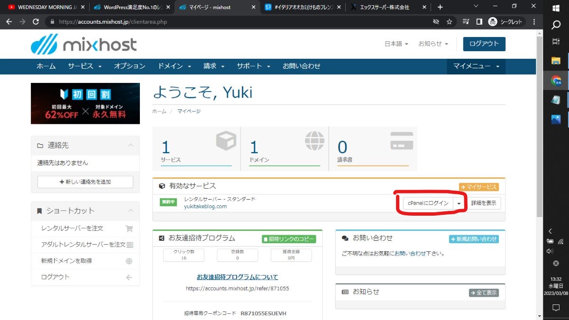This screenshot has width=569, height=320.
Task: Click the マイサービス button
Action: pyautogui.click(x=479, y=187)
